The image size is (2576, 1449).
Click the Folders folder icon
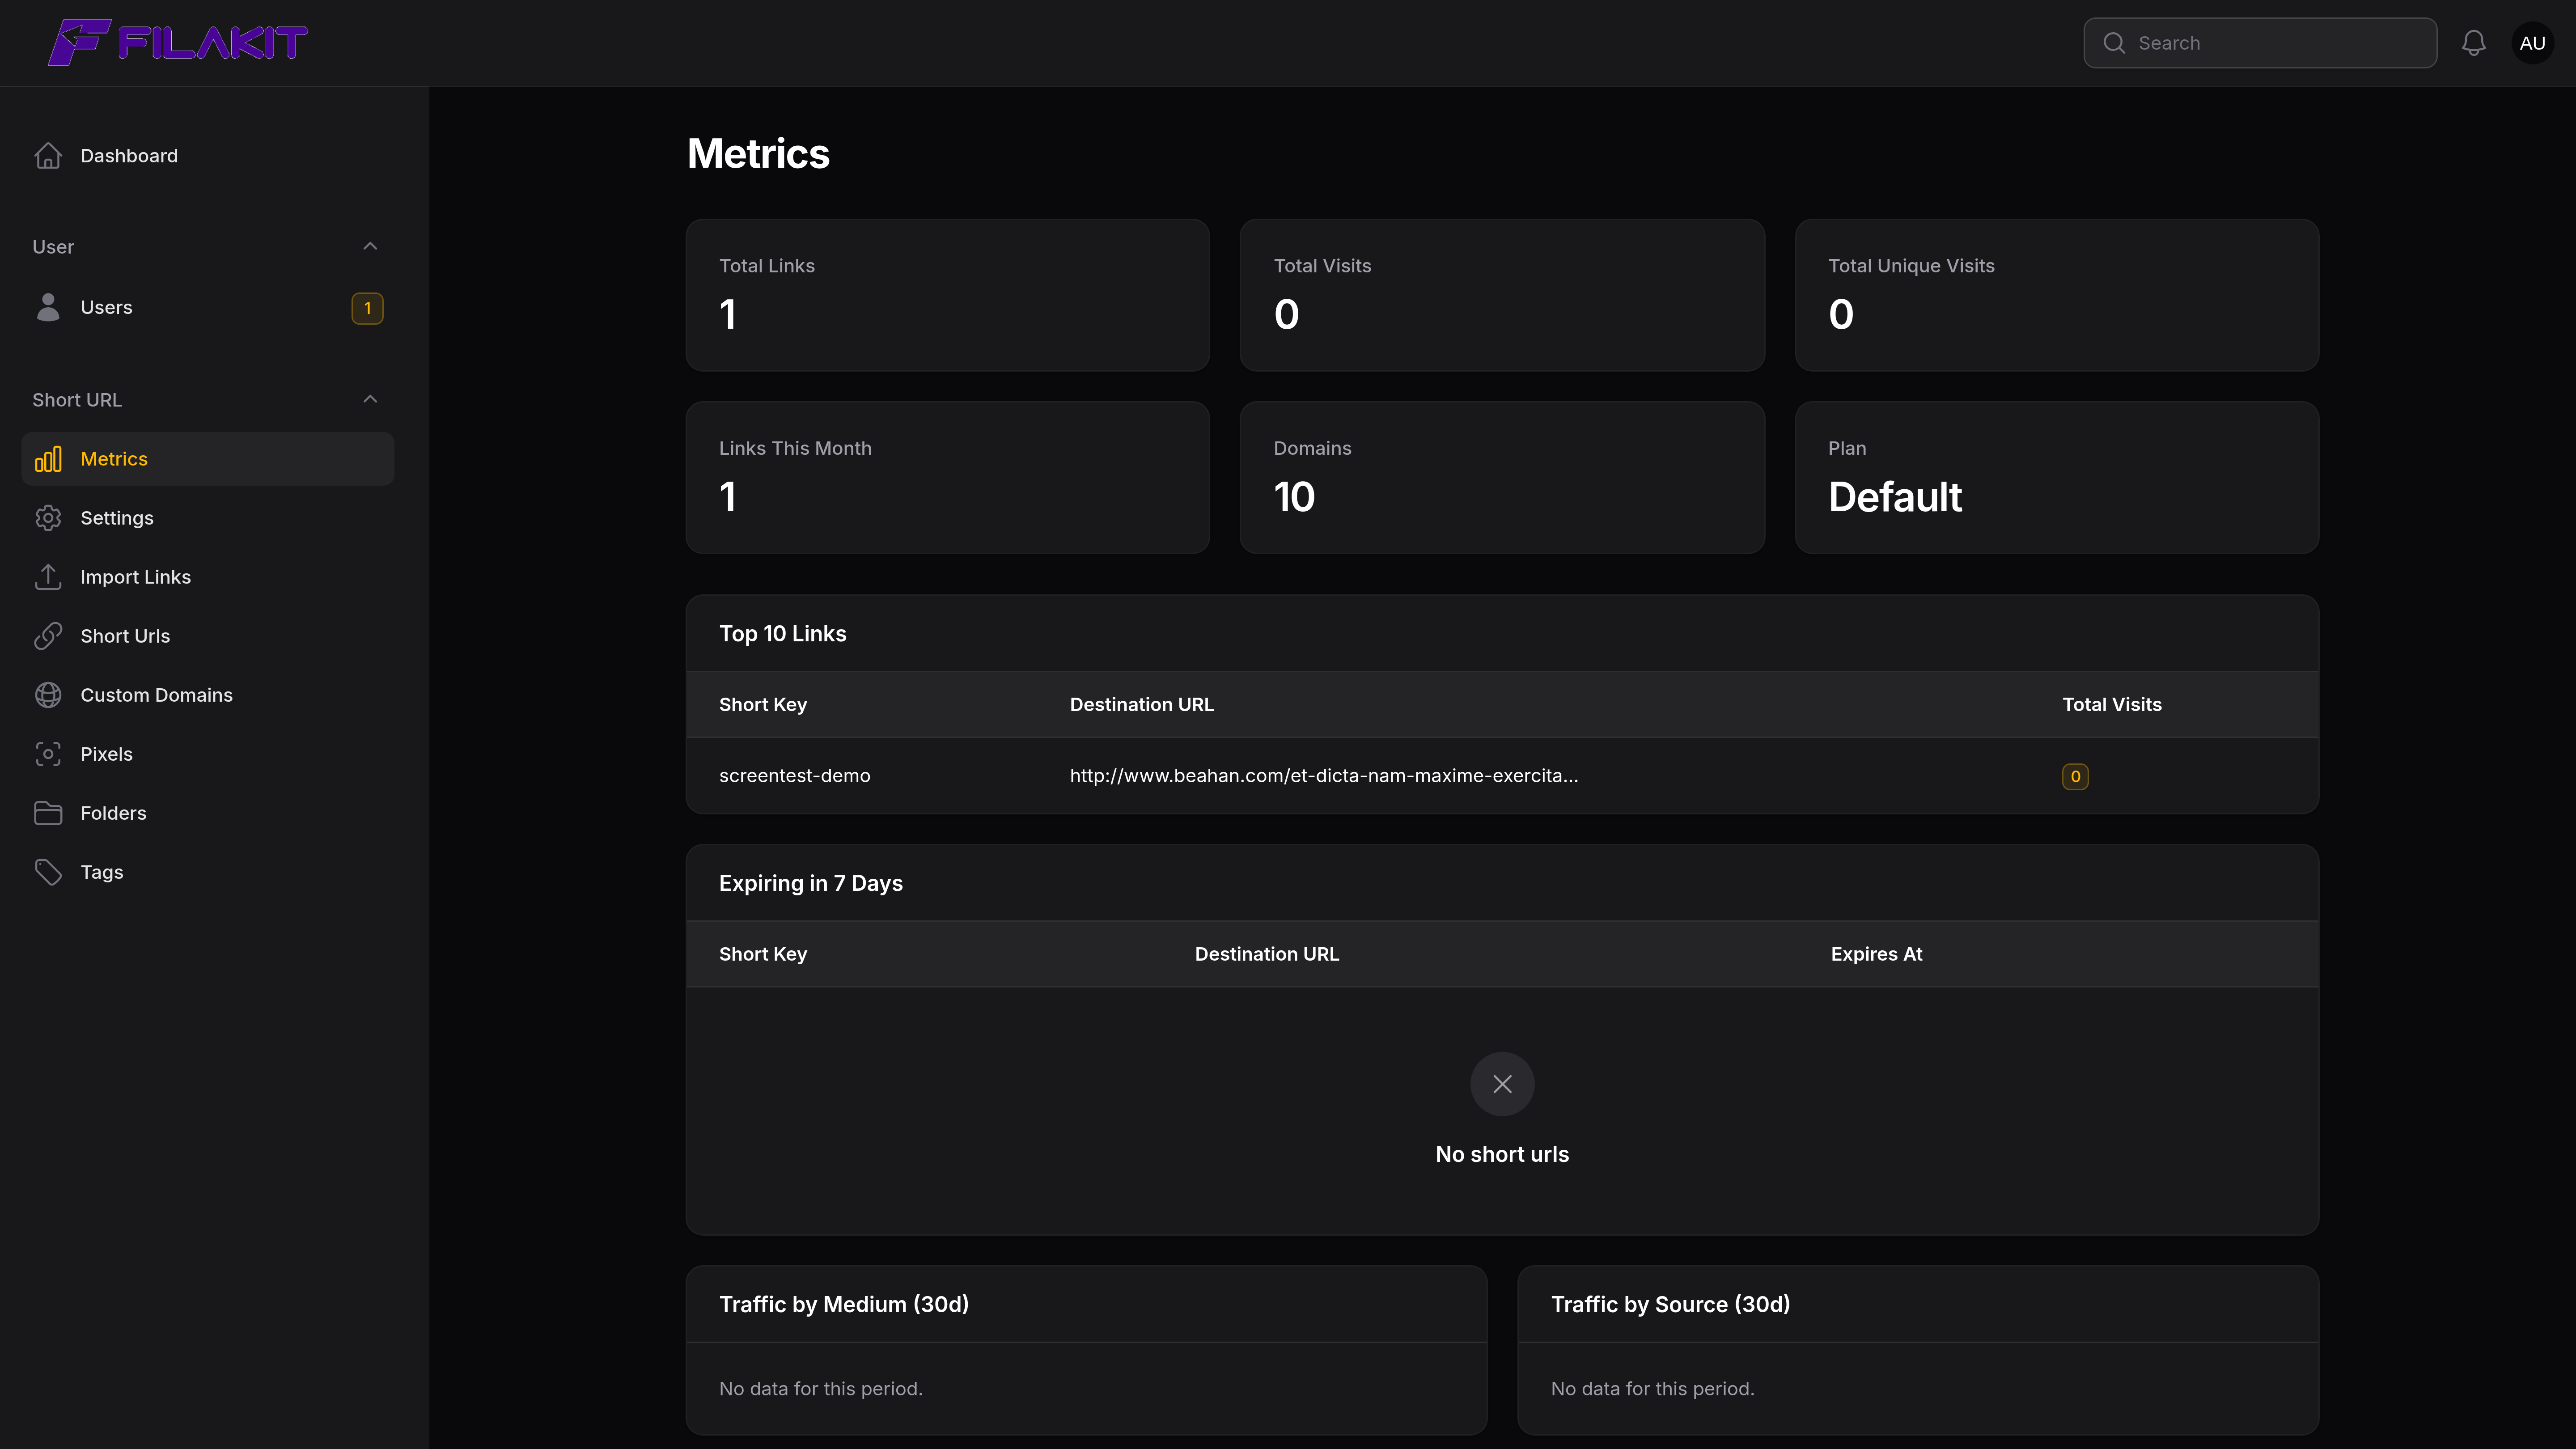[x=48, y=813]
